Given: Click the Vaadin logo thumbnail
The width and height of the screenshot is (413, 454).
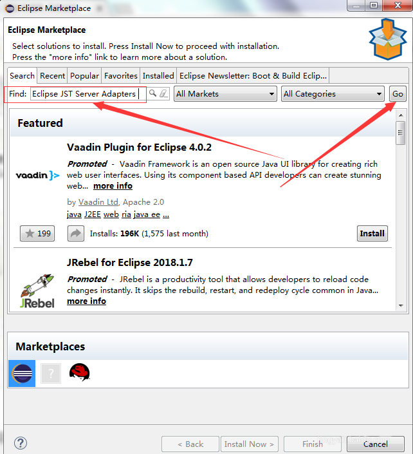Looking at the screenshot, I should point(37,175).
